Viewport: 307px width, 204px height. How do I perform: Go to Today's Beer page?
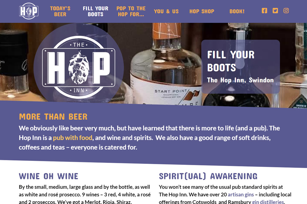(x=60, y=11)
